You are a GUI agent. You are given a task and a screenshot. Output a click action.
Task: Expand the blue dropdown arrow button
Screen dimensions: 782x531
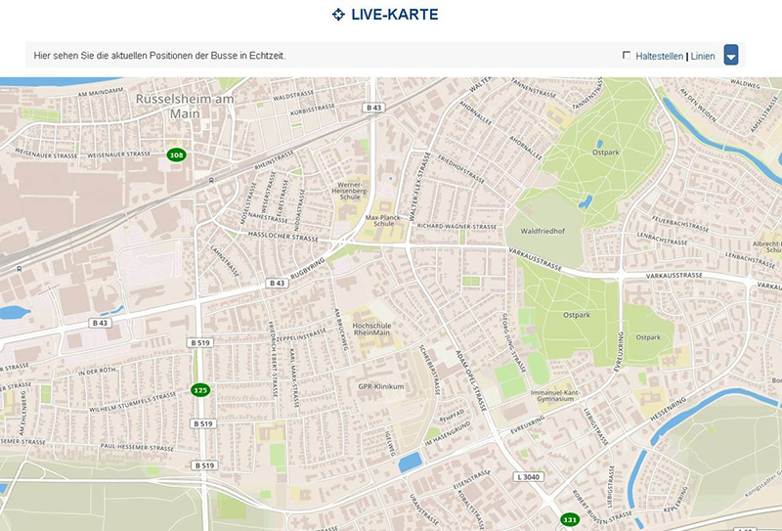click(731, 56)
